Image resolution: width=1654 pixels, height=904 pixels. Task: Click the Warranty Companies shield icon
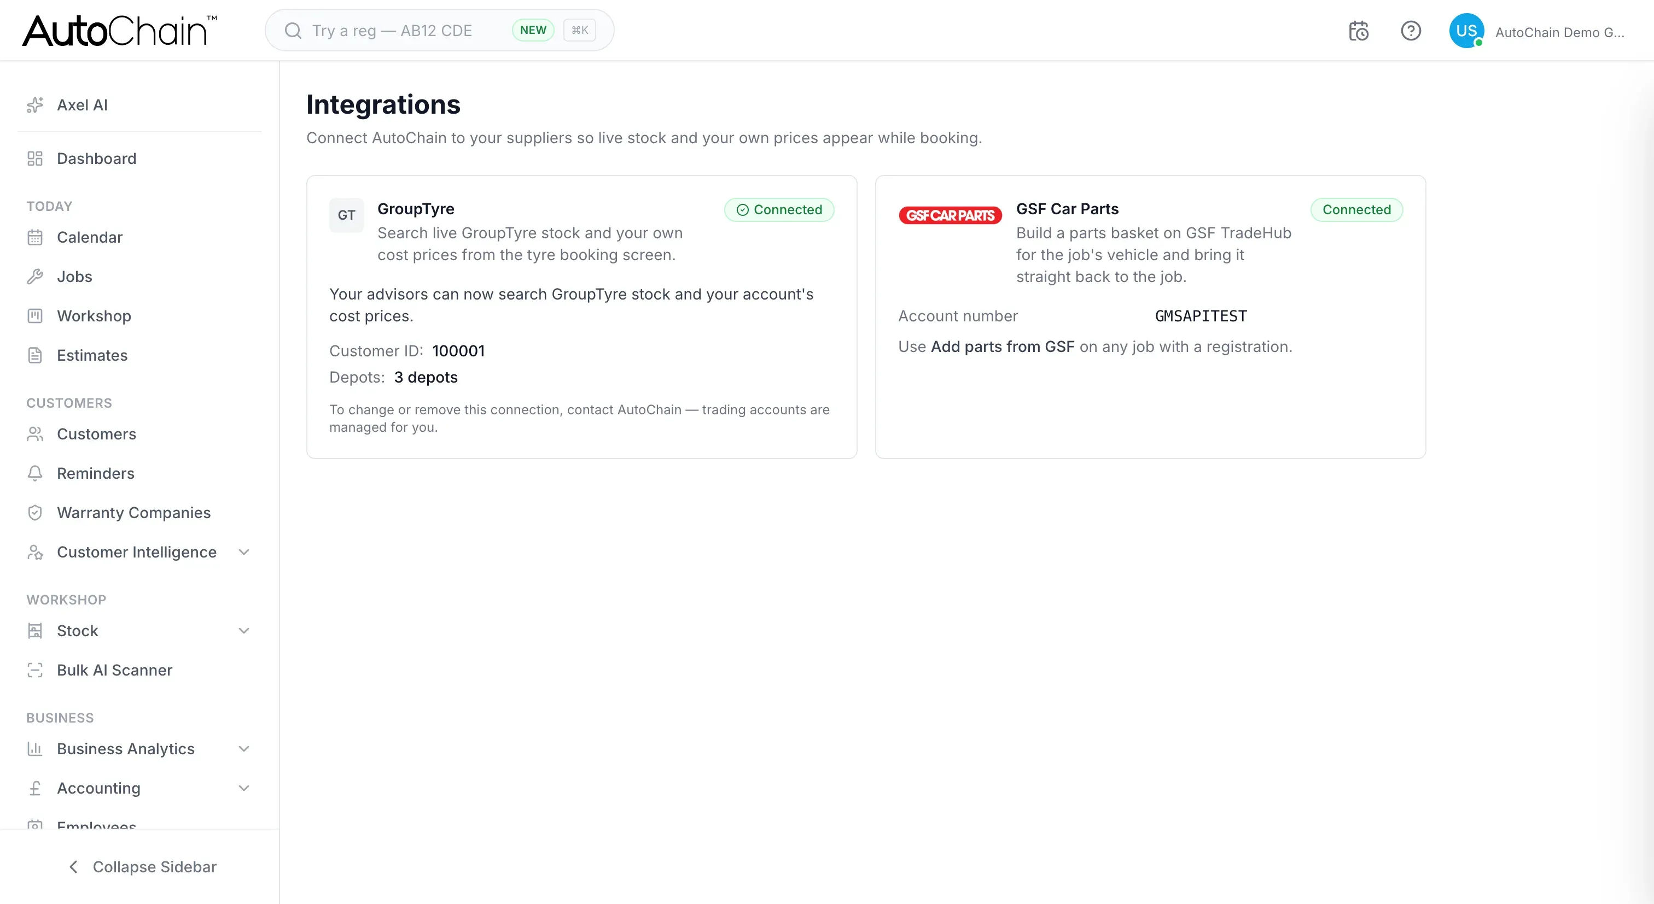34,513
